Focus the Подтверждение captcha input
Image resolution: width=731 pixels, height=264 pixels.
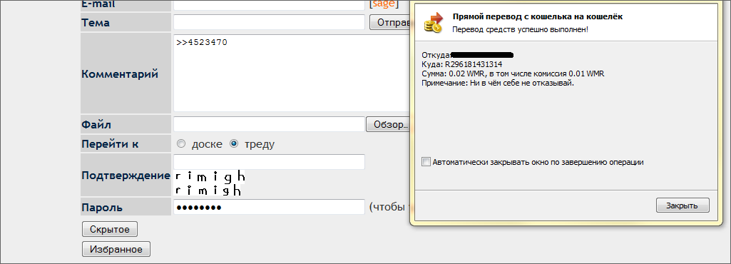click(269, 162)
